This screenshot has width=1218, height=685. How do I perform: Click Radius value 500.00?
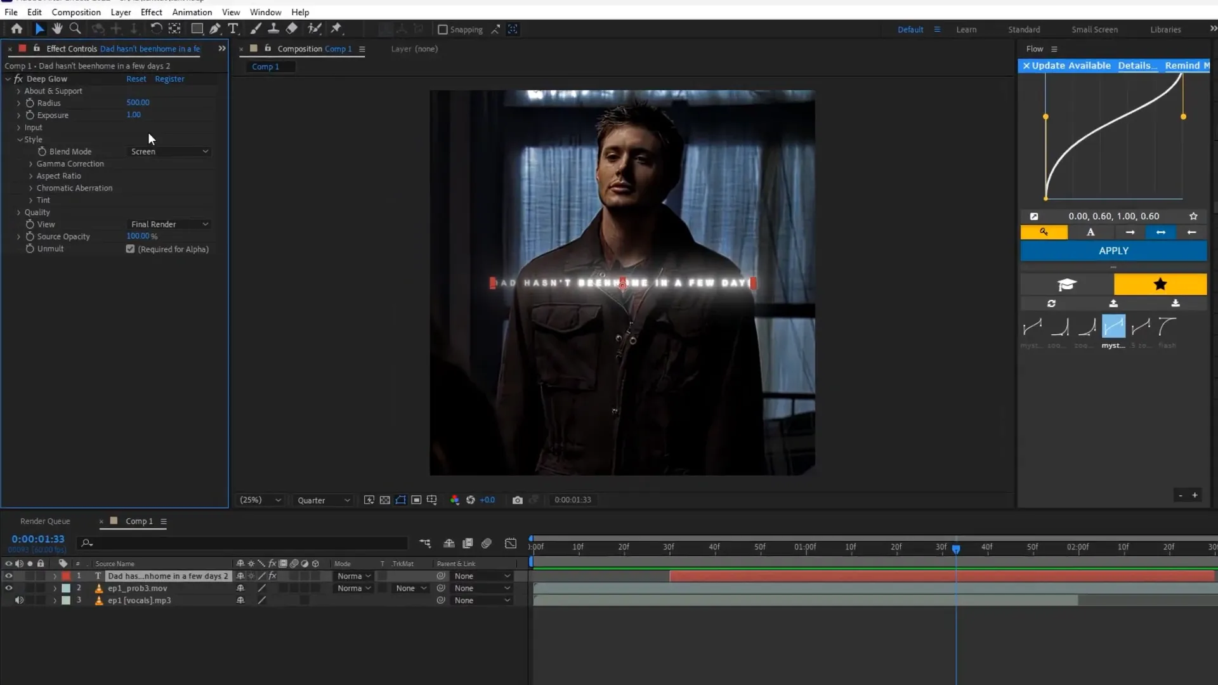click(138, 102)
